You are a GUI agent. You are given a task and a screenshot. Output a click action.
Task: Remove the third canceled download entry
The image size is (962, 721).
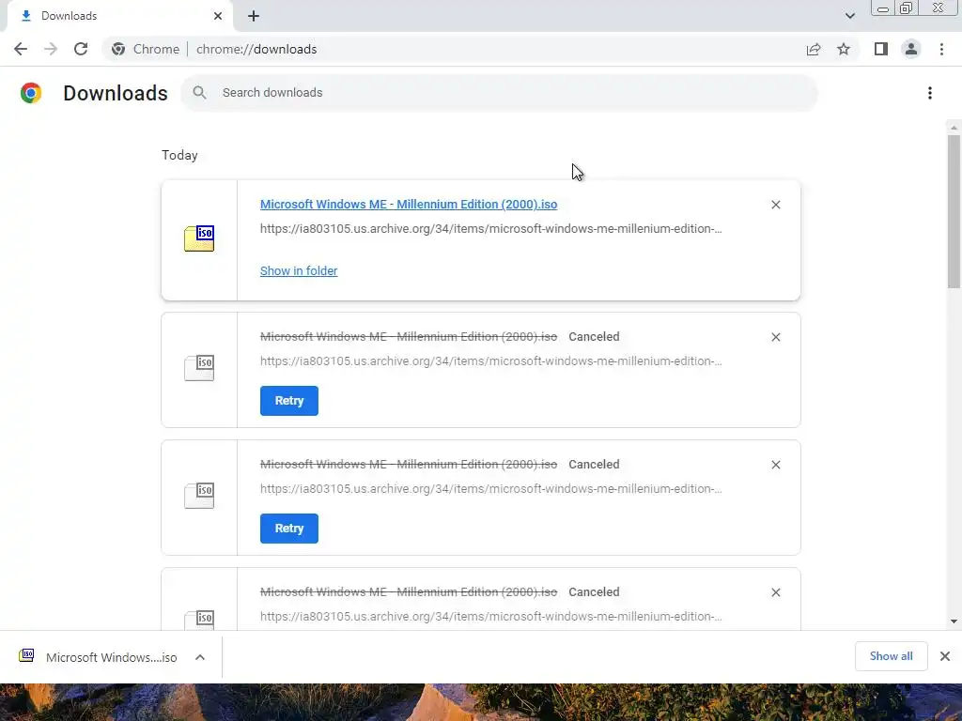click(x=775, y=592)
